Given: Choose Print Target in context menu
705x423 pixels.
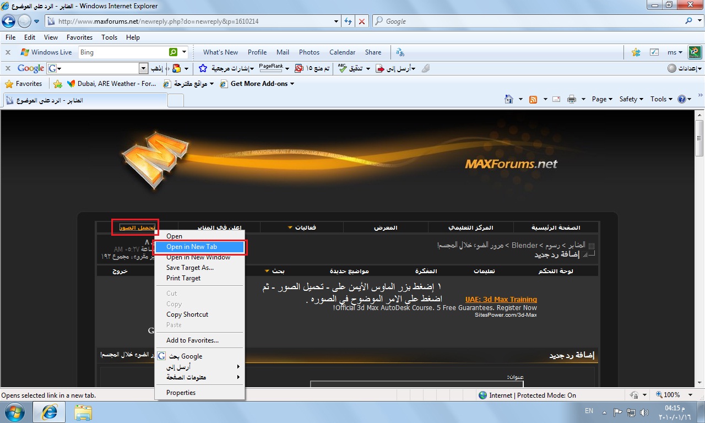Looking at the screenshot, I should coord(199,278).
